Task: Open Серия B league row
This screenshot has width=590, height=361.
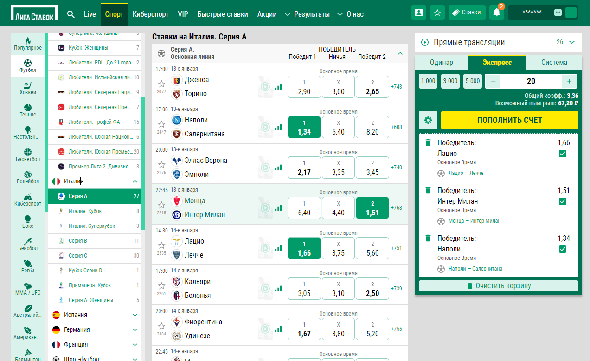Action: coord(94,241)
